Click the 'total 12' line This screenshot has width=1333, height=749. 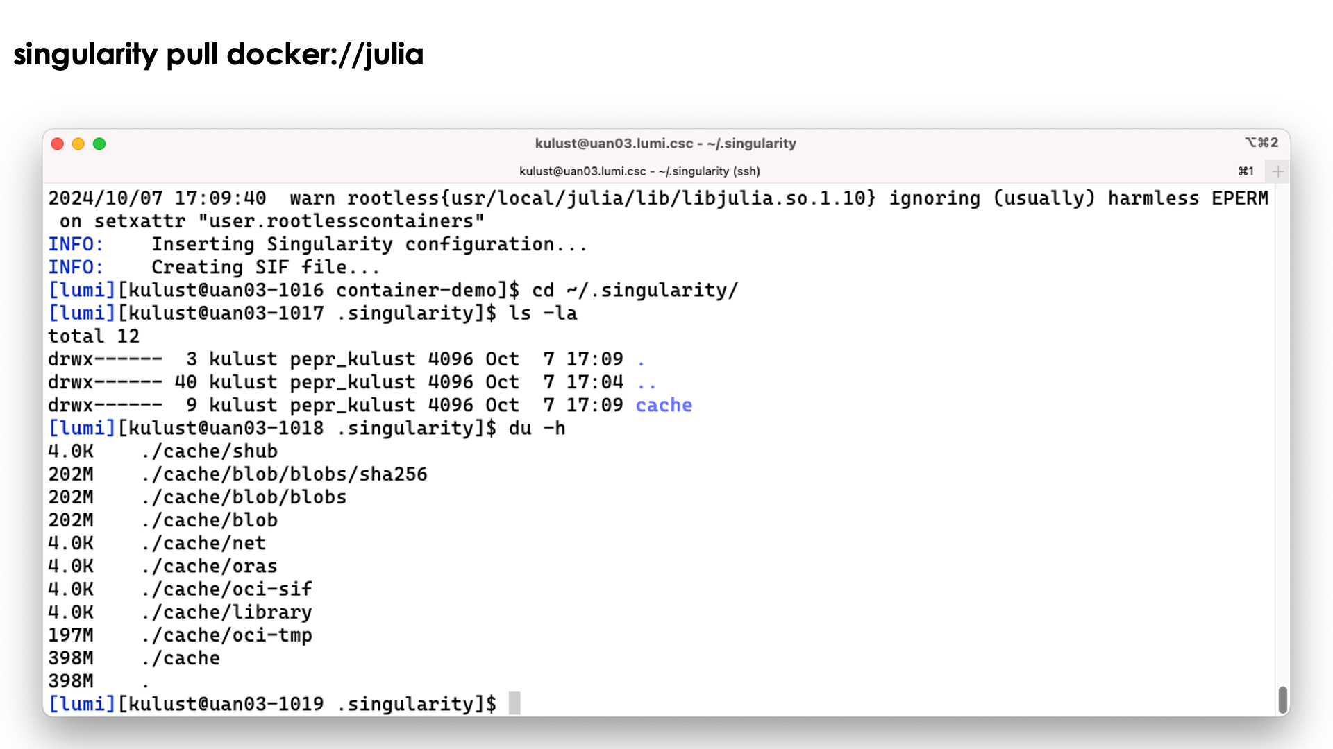[94, 336]
